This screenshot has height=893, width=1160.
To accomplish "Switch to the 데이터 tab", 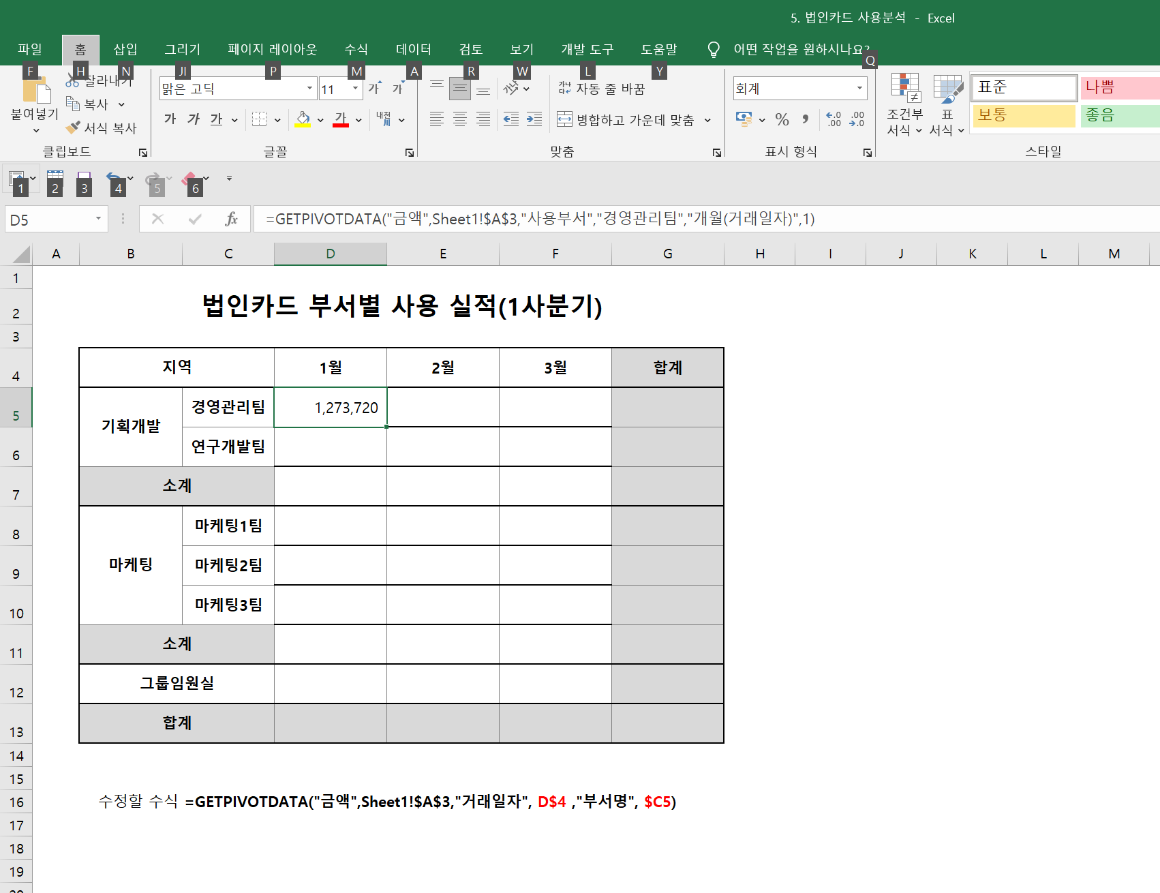I will pos(414,49).
